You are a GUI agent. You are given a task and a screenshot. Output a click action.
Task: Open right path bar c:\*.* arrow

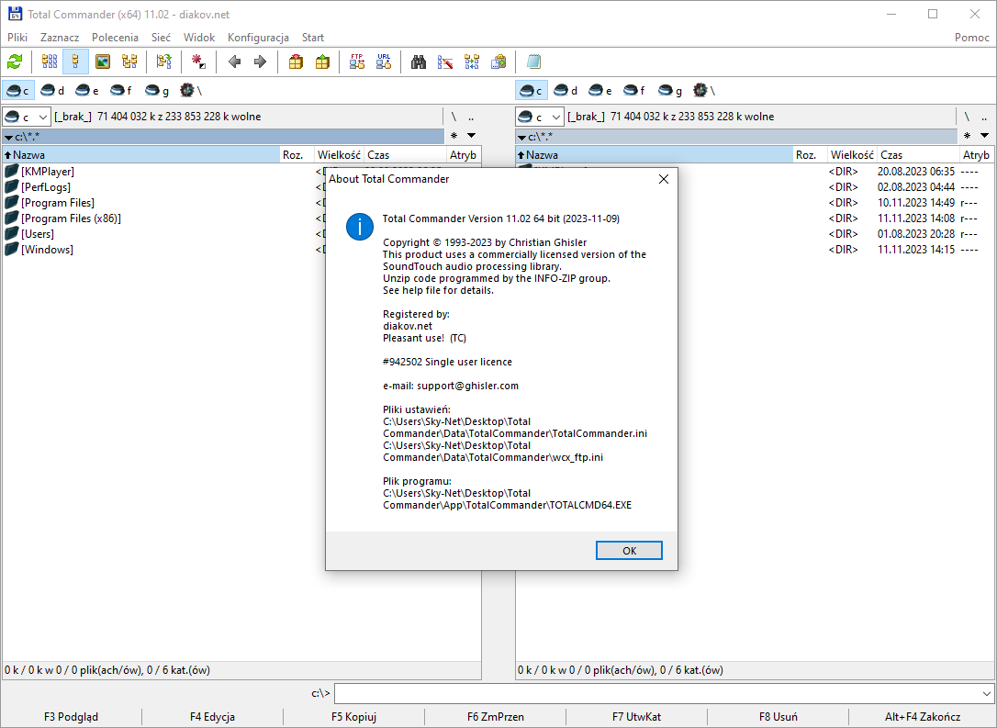click(521, 137)
